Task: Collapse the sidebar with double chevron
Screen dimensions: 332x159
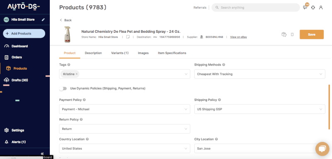Action: point(42,154)
